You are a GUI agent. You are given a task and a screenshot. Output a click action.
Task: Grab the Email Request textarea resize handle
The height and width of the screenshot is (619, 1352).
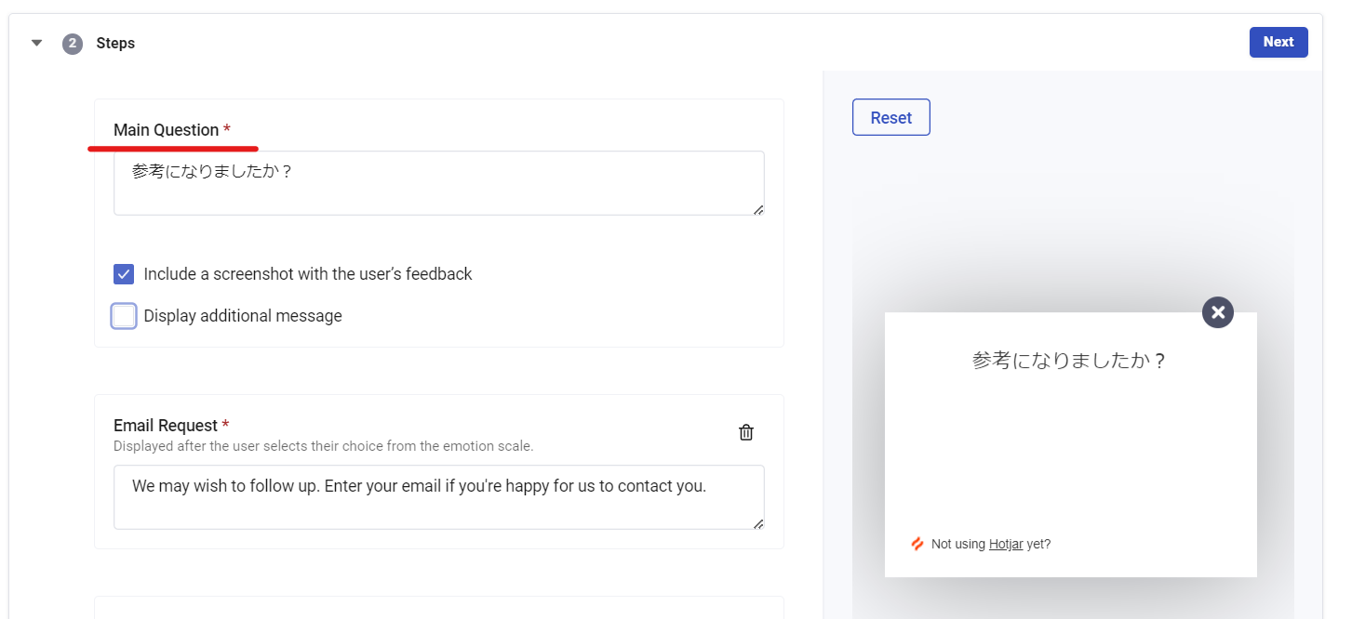click(758, 524)
